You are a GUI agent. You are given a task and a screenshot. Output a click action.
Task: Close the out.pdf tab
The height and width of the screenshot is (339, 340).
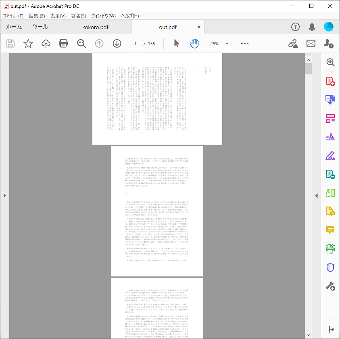199,27
